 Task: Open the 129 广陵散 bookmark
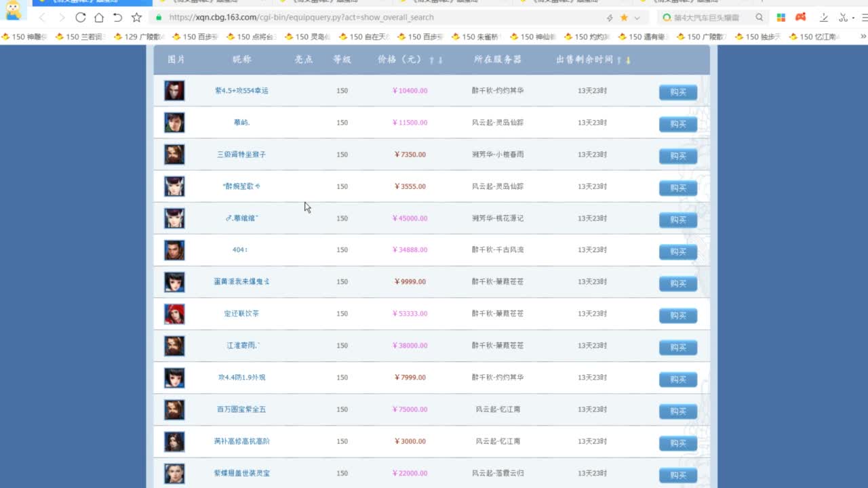138,37
